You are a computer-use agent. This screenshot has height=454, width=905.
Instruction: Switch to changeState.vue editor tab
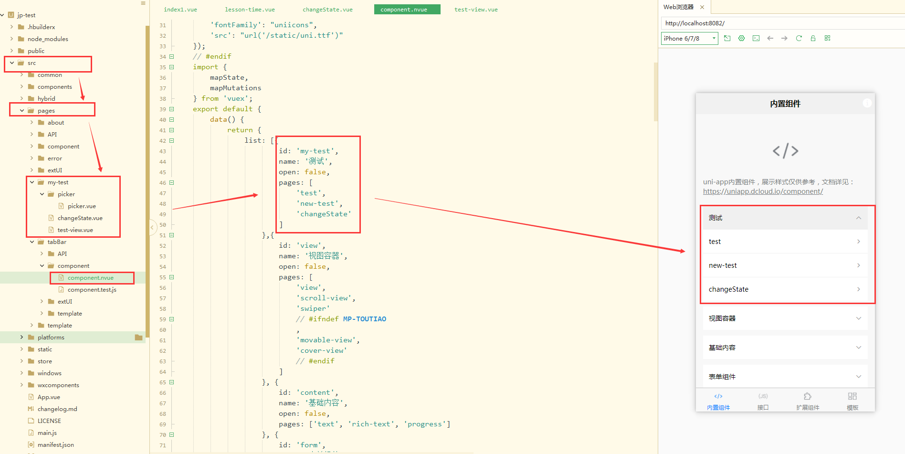tap(327, 10)
